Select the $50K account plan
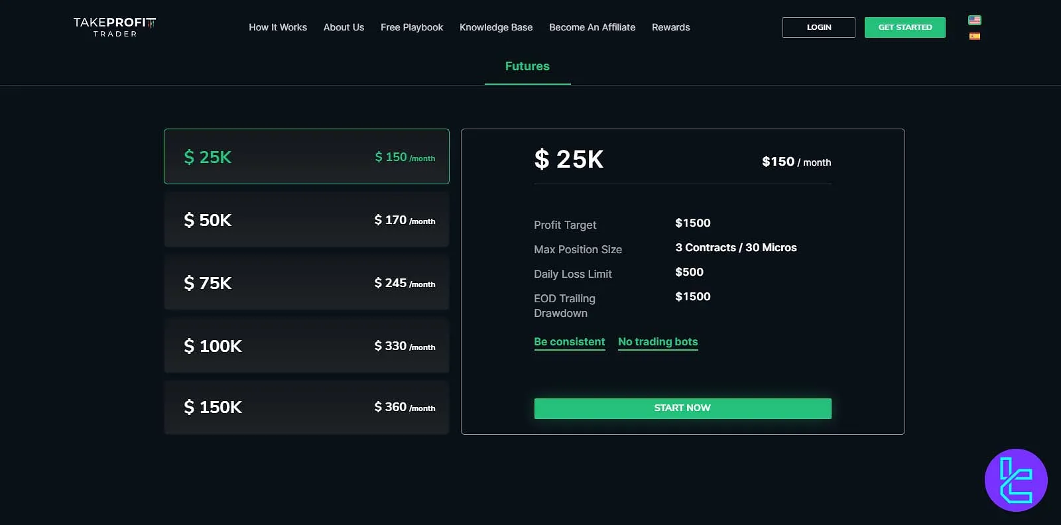 306,219
